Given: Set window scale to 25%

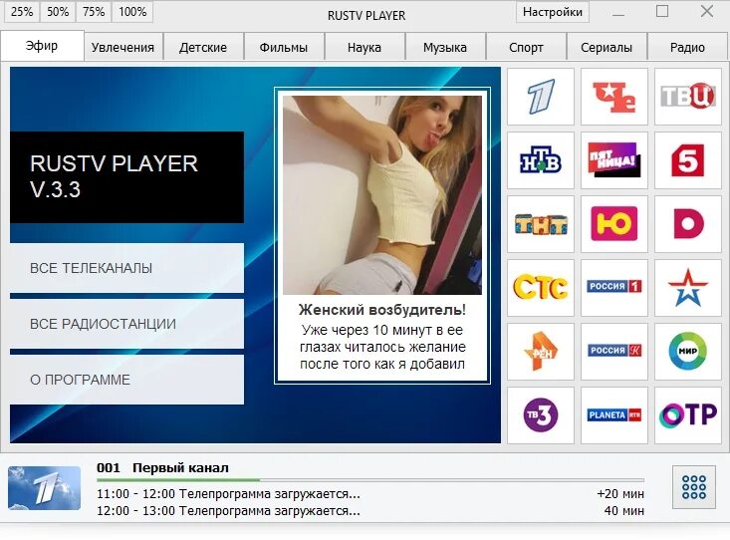Looking at the screenshot, I should [22, 12].
